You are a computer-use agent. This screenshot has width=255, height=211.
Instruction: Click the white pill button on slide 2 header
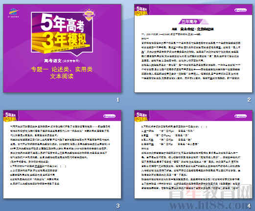[240, 10]
